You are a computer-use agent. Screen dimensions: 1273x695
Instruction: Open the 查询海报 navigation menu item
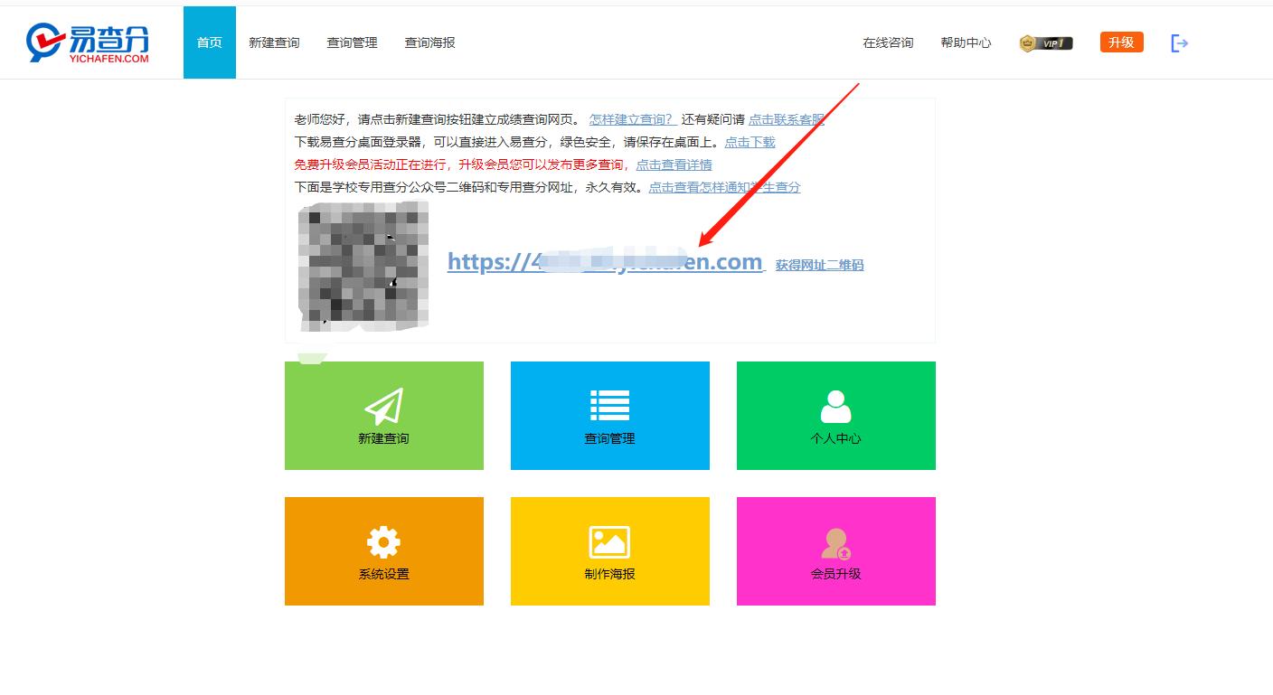click(429, 42)
